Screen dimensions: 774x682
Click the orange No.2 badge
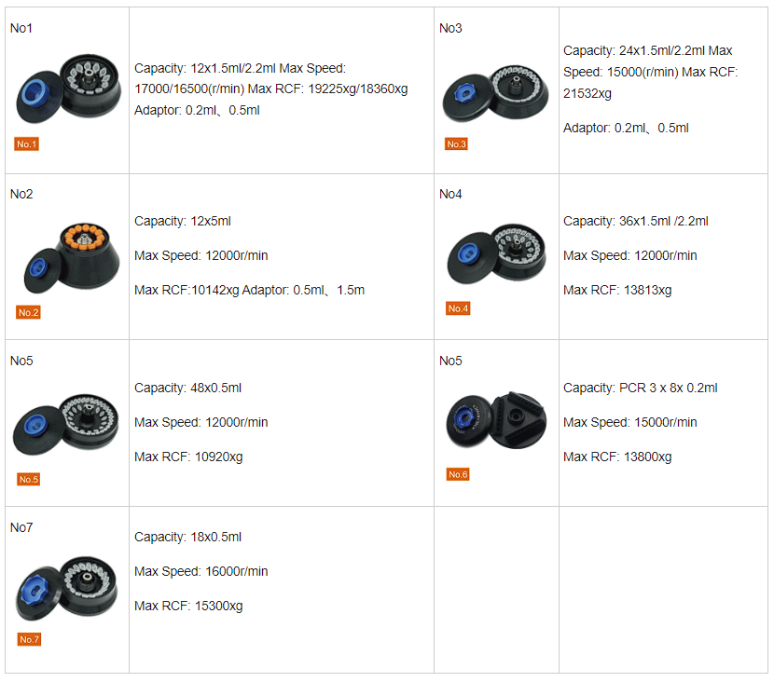click(x=28, y=312)
